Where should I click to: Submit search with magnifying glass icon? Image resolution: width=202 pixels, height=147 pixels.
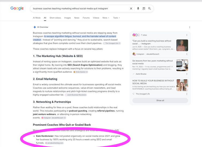click(149, 9)
